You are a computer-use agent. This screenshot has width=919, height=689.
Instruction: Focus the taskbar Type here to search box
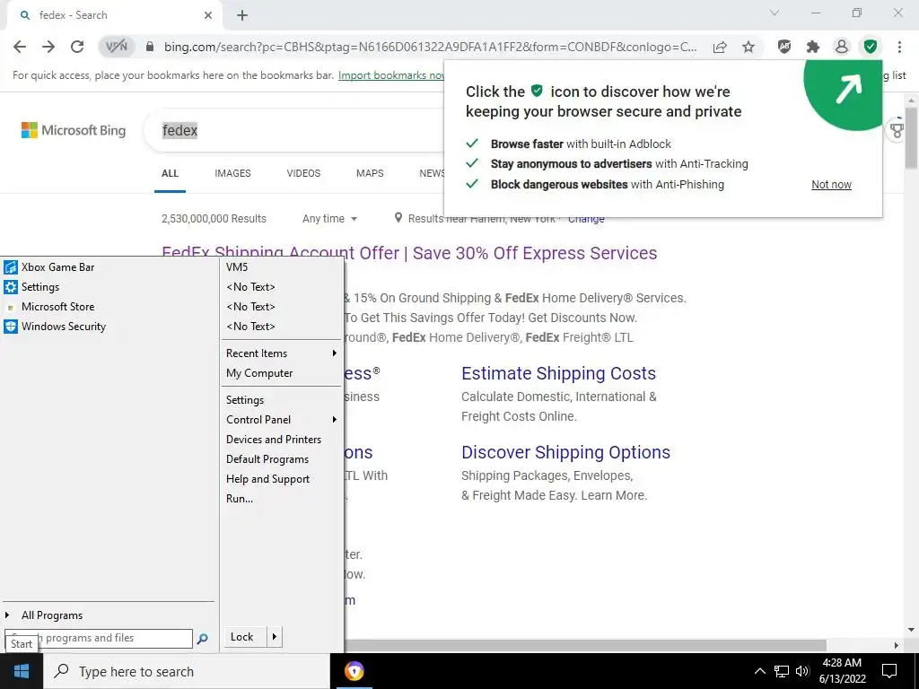tap(187, 671)
